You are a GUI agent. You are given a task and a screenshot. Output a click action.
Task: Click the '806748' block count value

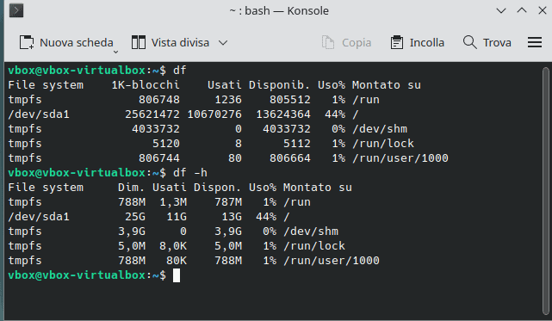[159, 100]
